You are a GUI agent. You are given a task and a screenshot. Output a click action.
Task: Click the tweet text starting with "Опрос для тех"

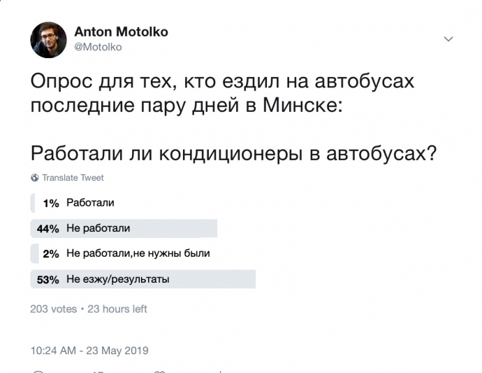coord(222,94)
